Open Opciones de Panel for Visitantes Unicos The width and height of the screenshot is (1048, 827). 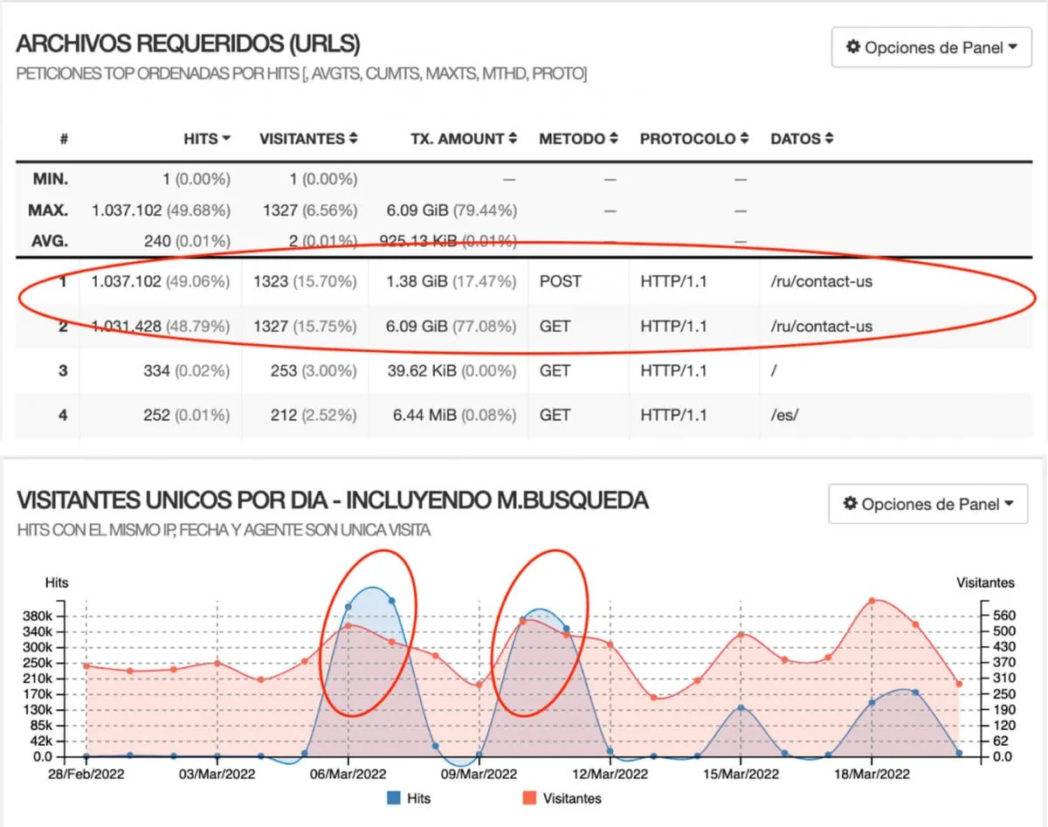[x=927, y=504]
